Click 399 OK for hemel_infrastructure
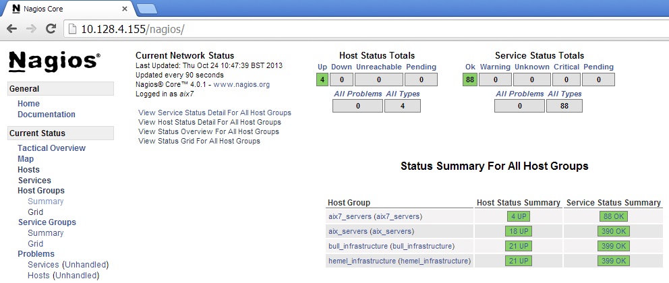 tap(613, 261)
